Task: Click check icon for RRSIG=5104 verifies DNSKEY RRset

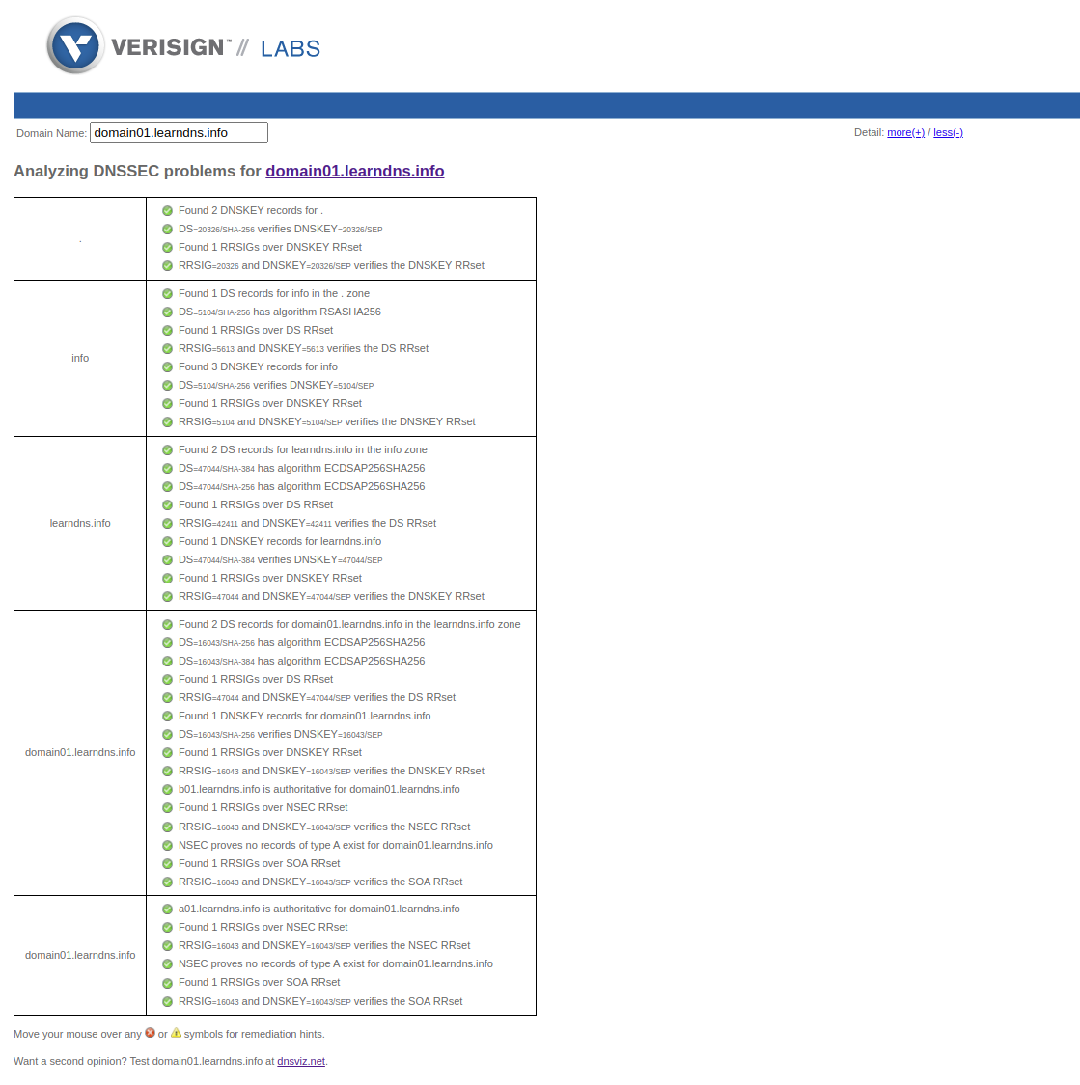Action: pos(168,422)
